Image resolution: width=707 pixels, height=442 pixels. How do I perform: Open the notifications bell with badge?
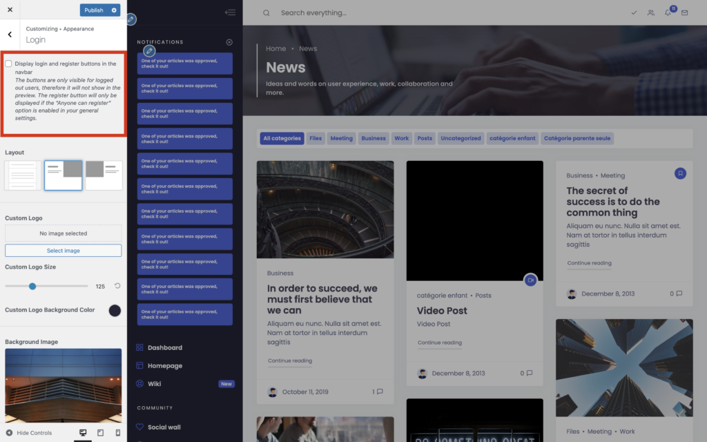pos(668,12)
